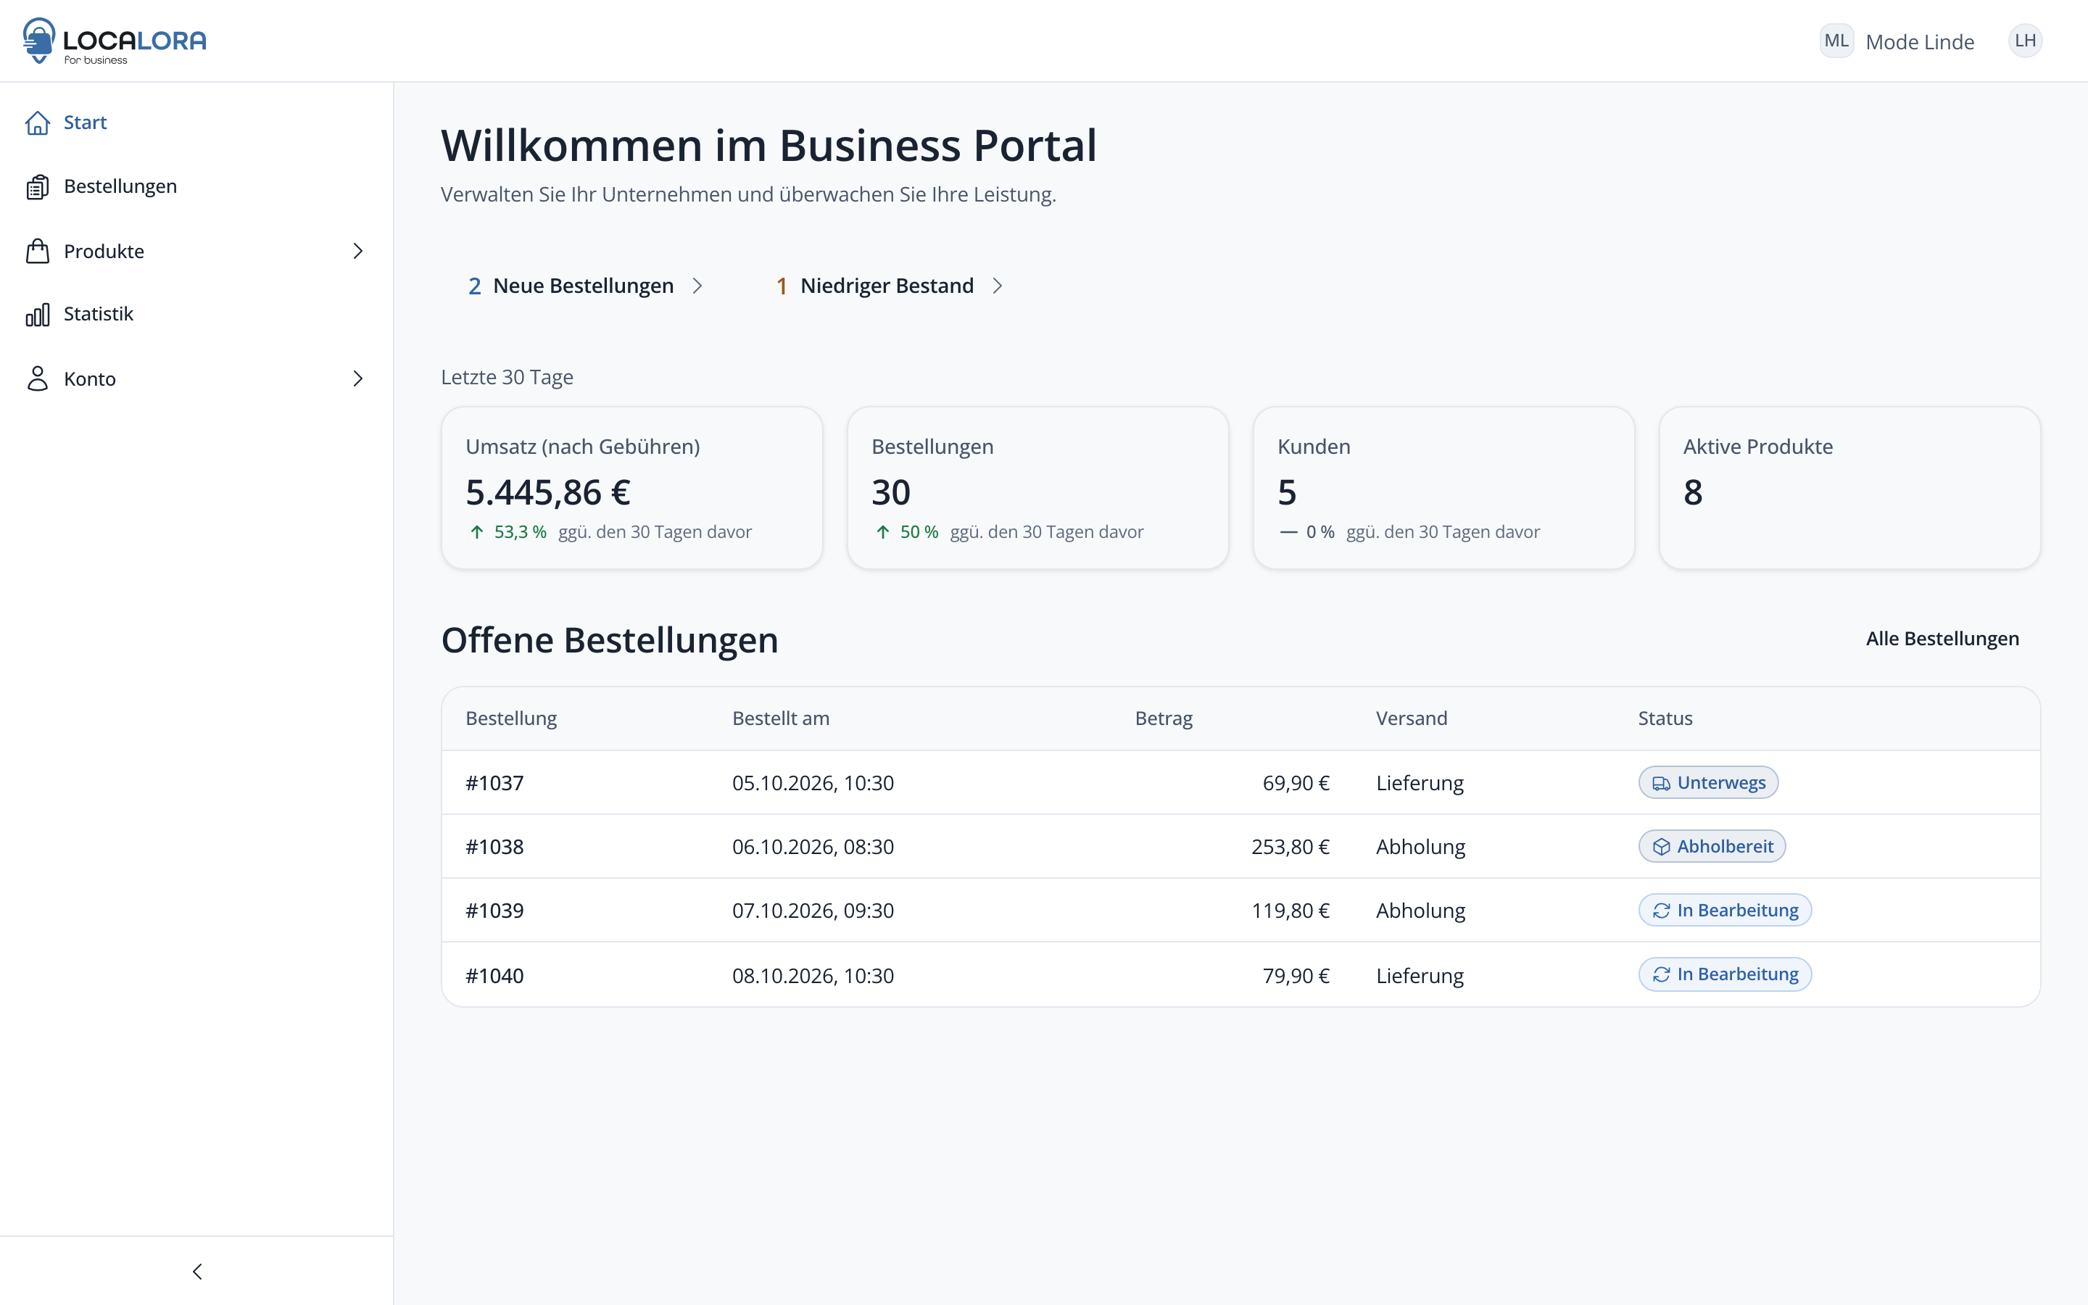
Task: Click the Produkte shopping bag icon
Action: pyautogui.click(x=37, y=251)
